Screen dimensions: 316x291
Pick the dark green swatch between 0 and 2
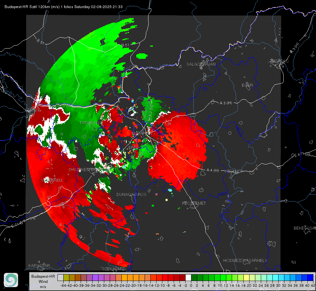[194, 277]
